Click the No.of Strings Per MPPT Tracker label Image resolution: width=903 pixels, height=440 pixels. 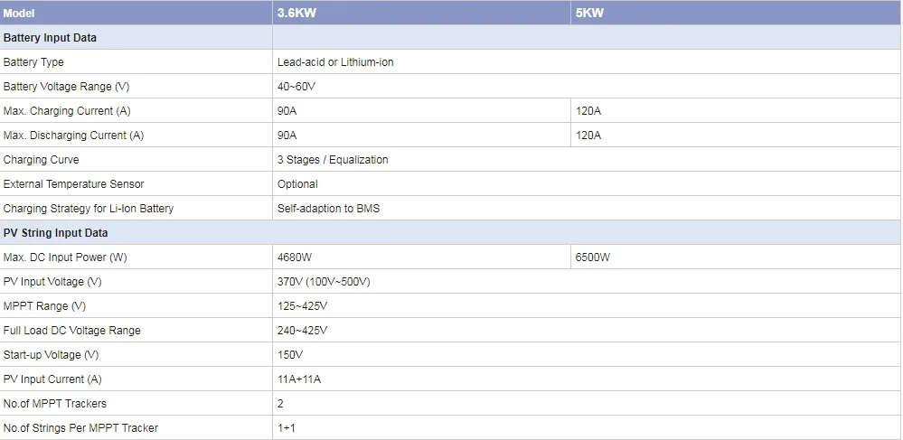[x=80, y=428]
